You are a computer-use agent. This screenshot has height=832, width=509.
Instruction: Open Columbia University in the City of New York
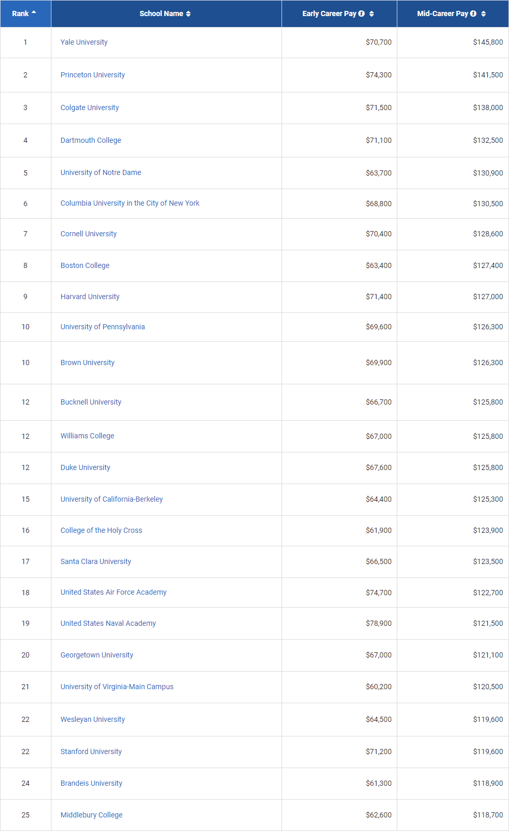[x=130, y=203]
